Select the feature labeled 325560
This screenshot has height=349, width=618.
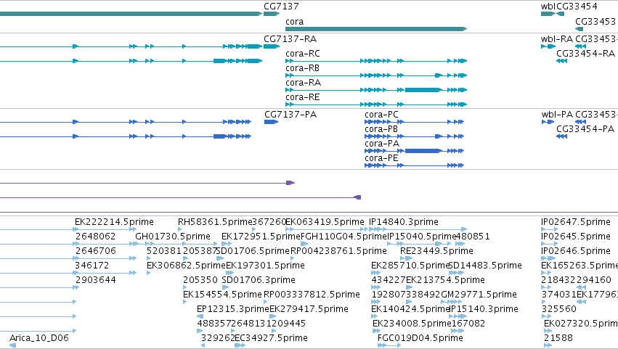tap(559, 310)
